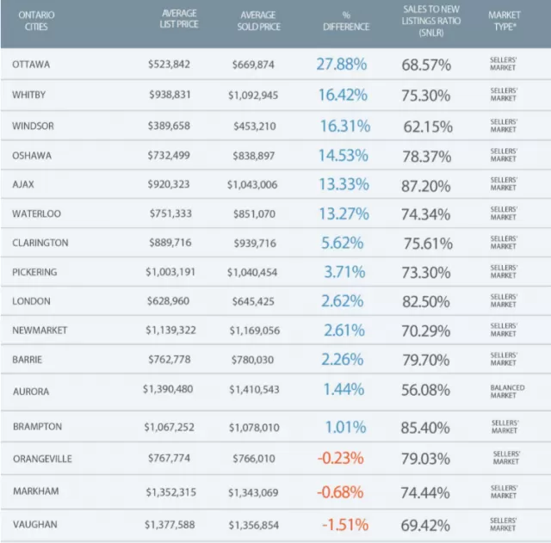Click Whitby's sold price $1,092,945
The image size is (551, 543).
tap(253, 96)
